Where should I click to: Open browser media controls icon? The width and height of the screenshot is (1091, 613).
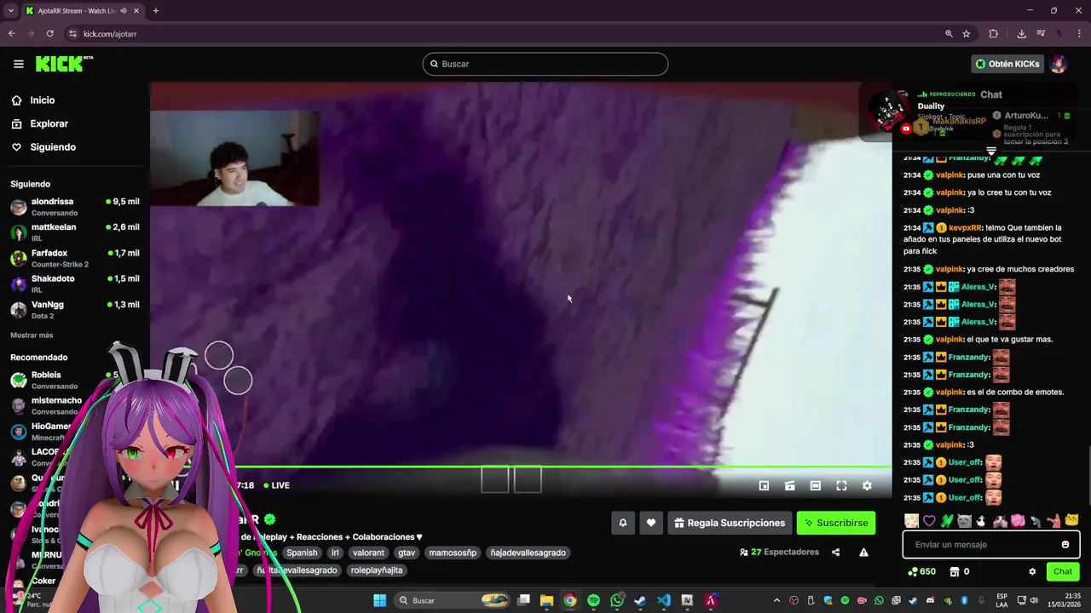(x=1041, y=33)
